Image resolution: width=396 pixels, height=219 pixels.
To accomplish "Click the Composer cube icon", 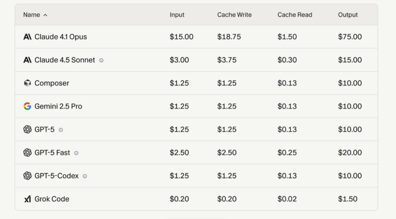I will 27,83.
